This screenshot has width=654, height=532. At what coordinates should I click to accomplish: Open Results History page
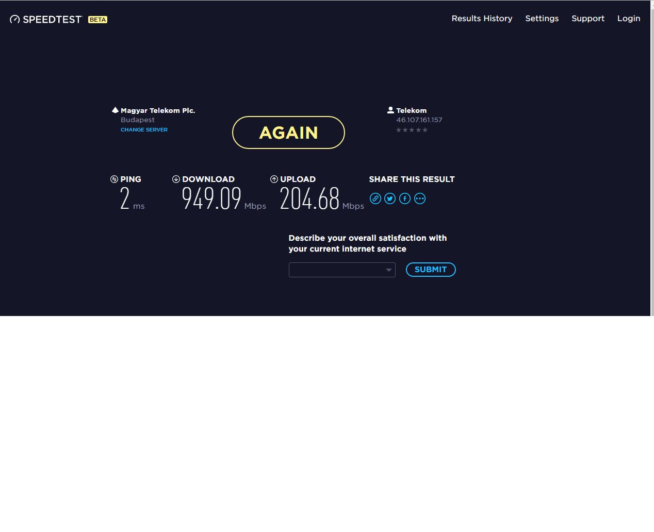pyautogui.click(x=482, y=19)
